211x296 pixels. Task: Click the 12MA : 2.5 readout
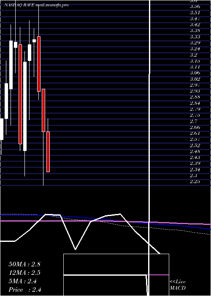pos(24,273)
